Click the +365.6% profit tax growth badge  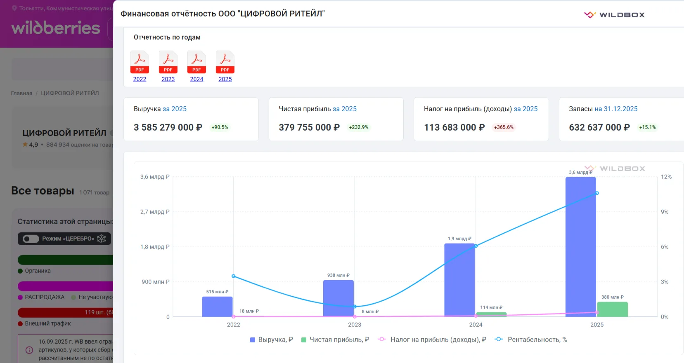pyautogui.click(x=504, y=127)
